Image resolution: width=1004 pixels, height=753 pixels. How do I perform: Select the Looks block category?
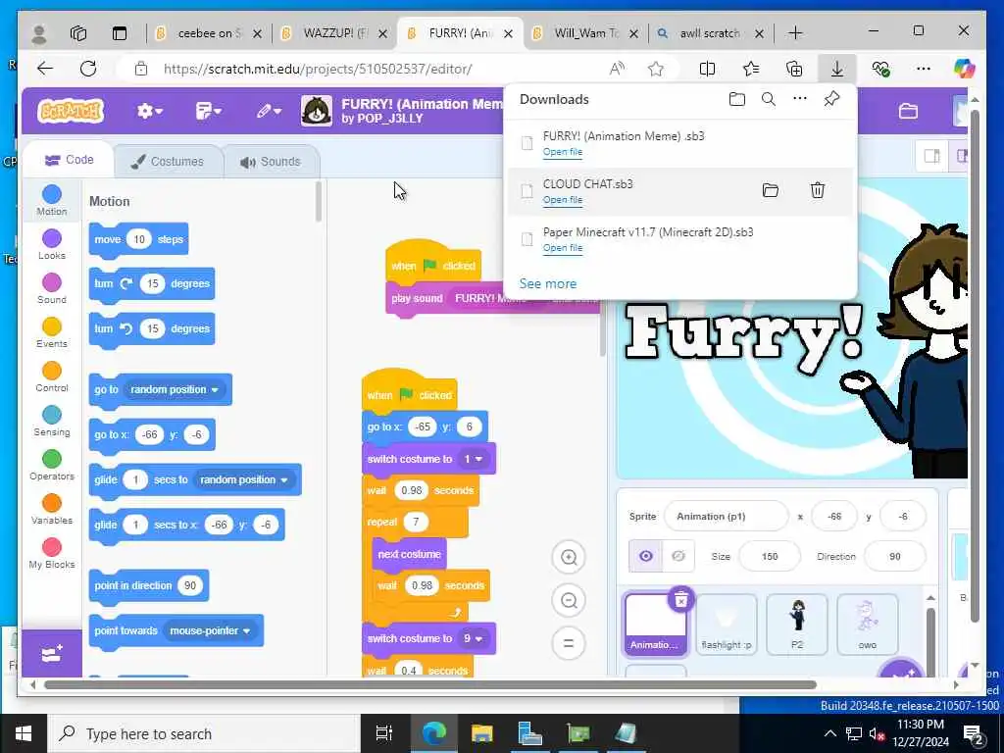click(52, 244)
